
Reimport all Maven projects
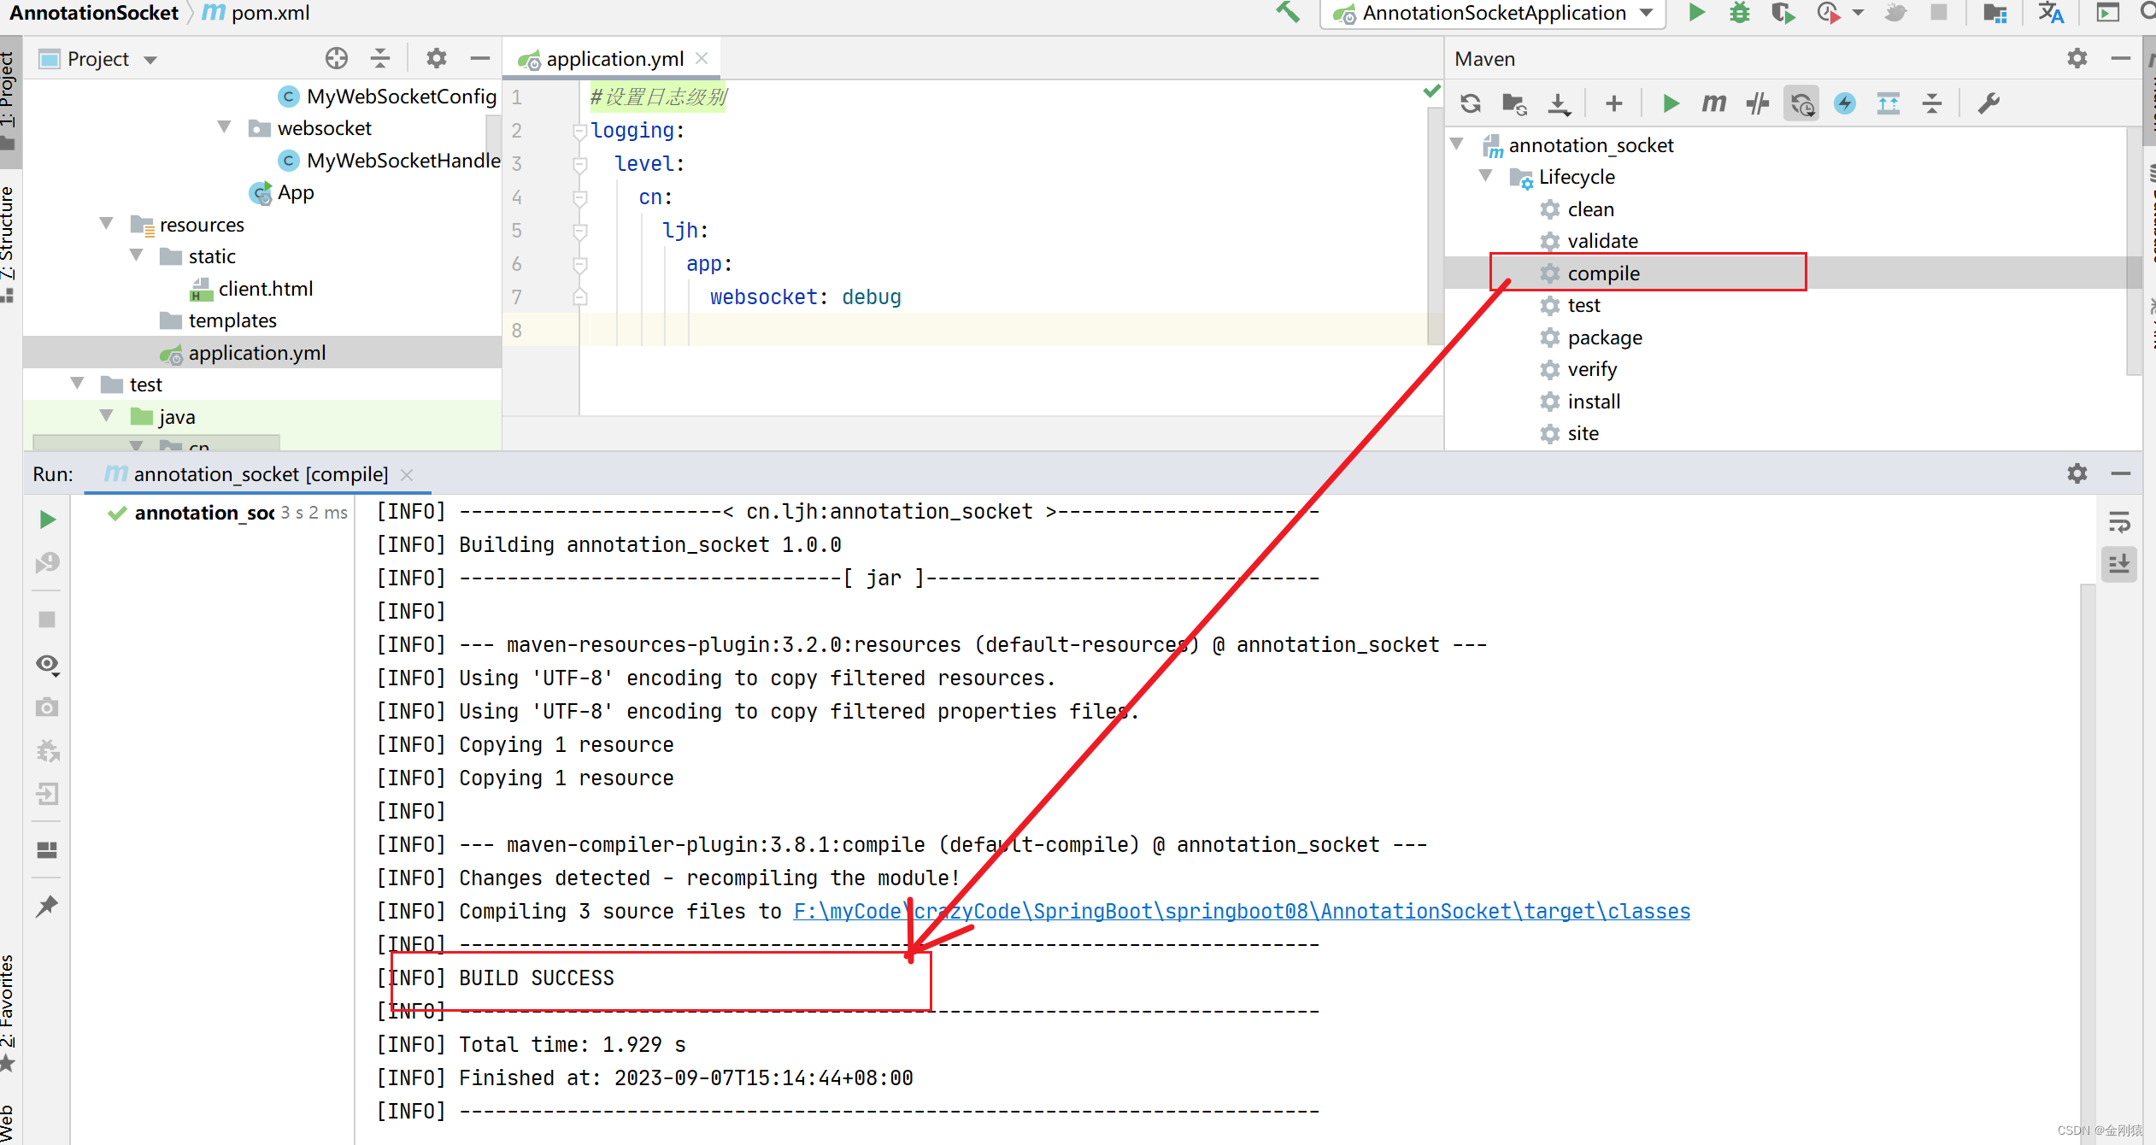(1470, 103)
